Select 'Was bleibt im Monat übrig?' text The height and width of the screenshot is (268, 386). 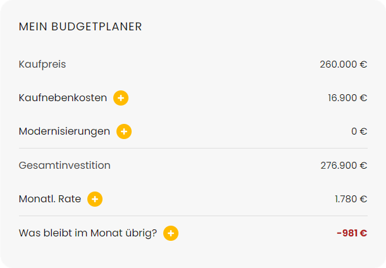tap(88, 233)
